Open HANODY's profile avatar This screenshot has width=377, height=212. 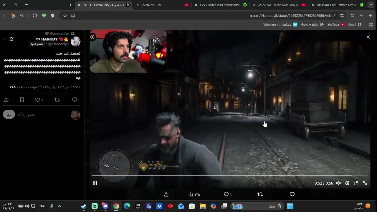(x=76, y=42)
